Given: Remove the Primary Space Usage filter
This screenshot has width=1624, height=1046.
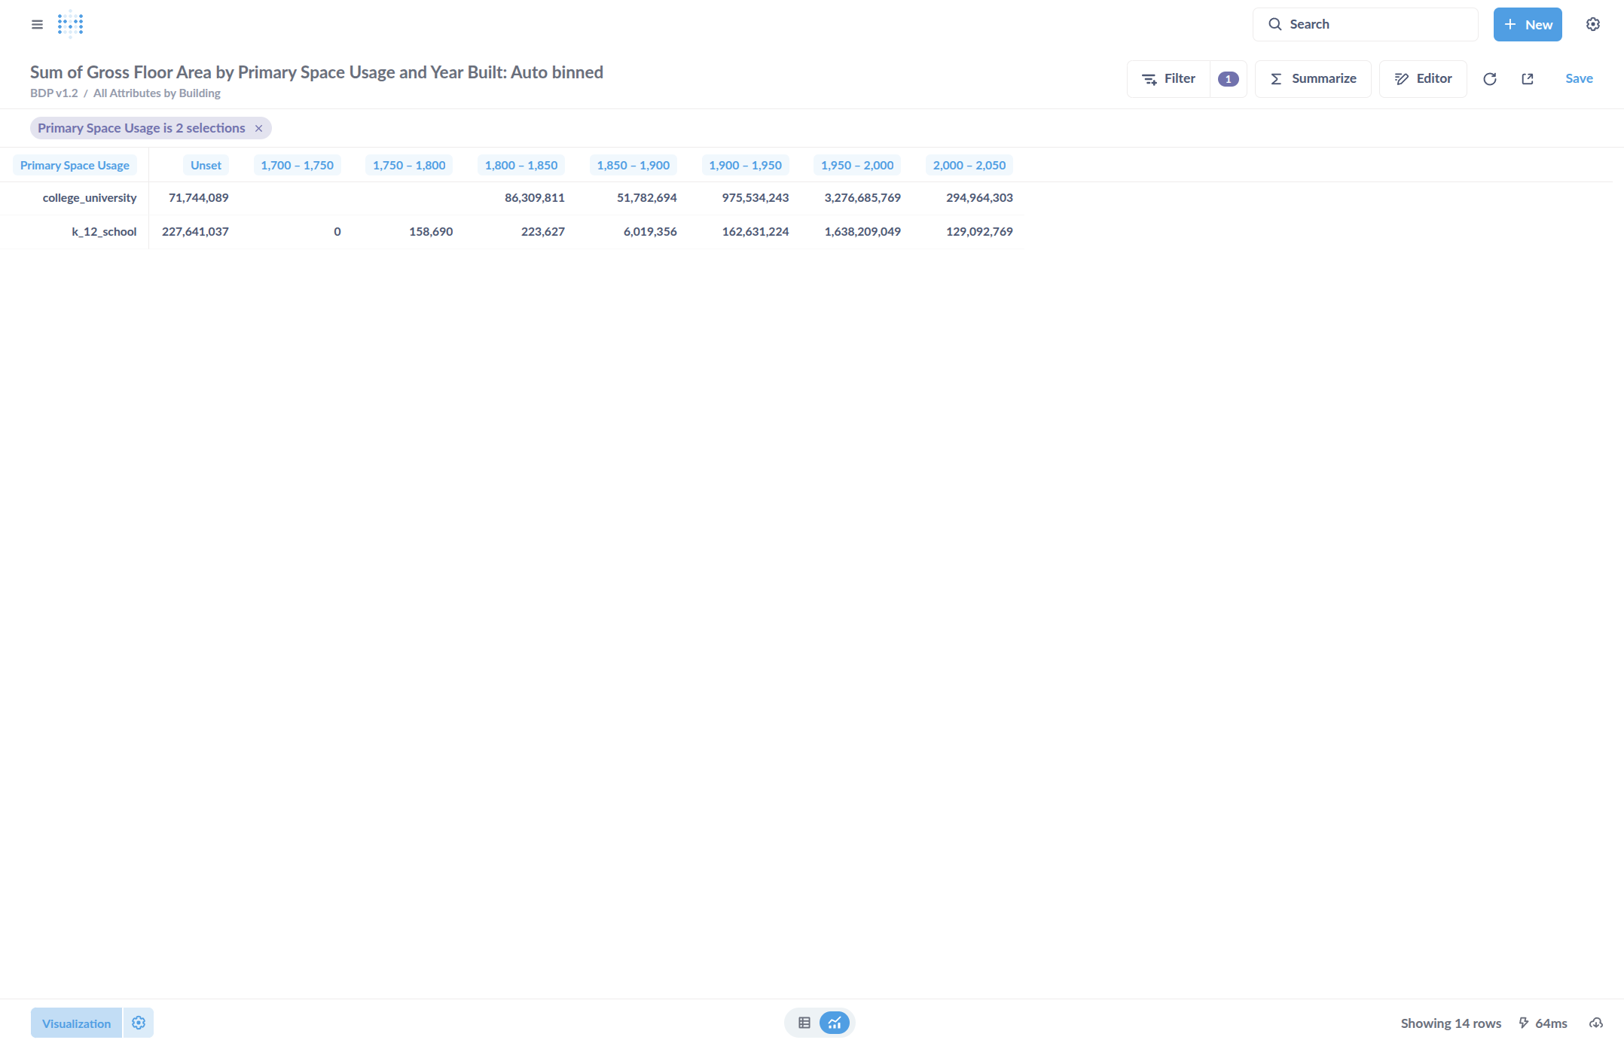Looking at the screenshot, I should click(x=258, y=128).
